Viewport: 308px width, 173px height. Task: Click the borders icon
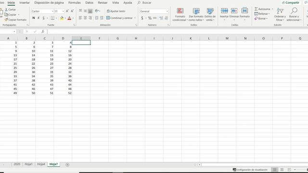point(52,18)
